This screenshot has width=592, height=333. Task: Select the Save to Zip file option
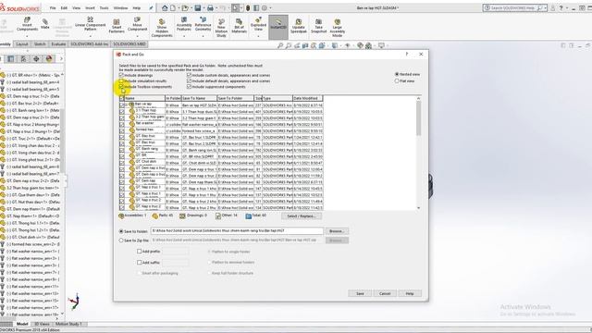point(121,240)
